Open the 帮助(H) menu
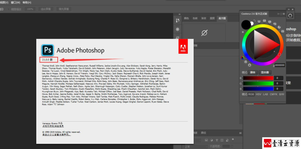The height and width of the screenshot is (149, 301). coord(27,2)
